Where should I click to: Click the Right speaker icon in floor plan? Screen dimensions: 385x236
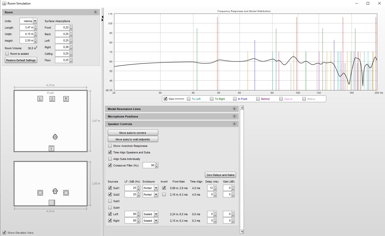tap(66, 99)
